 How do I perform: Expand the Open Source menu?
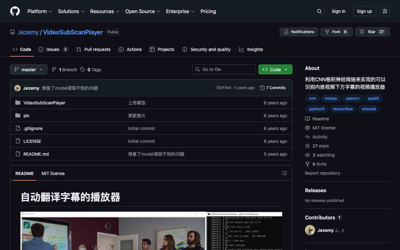tap(143, 11)
